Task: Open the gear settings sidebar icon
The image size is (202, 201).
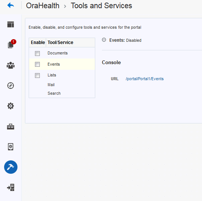Action: [x=10, y=106]
